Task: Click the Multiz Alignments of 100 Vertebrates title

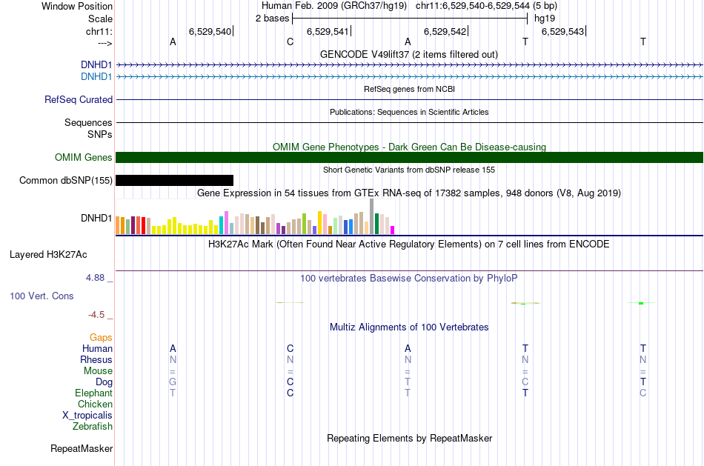Action: [409, 327]
